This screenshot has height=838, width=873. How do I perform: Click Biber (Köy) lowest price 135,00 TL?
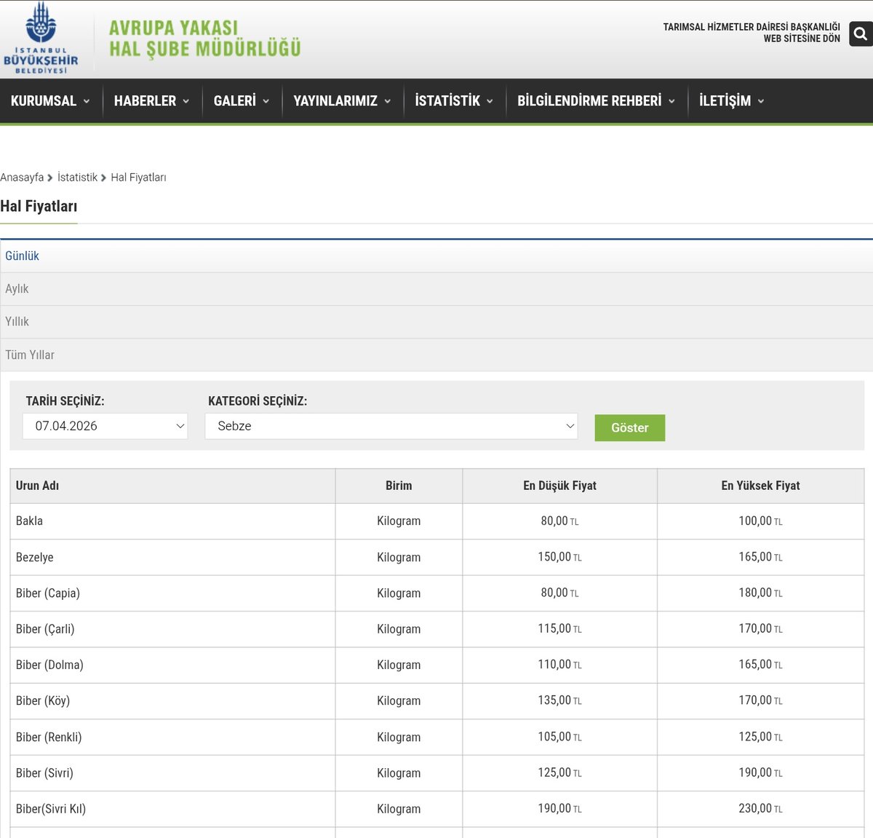(x=559, y=700)
